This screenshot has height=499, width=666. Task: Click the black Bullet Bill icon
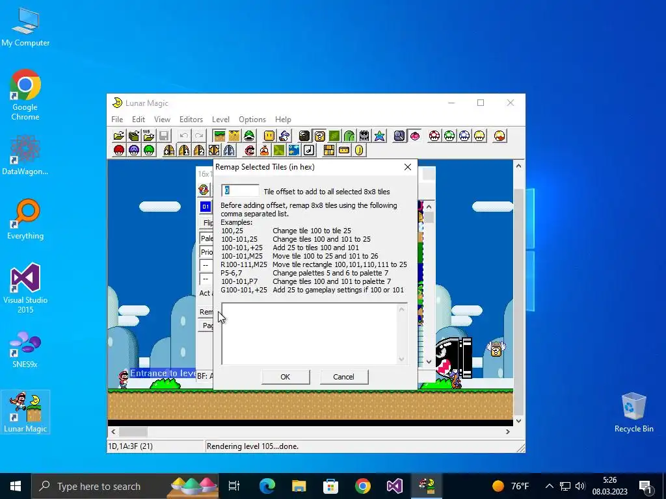tap(304, 136)
